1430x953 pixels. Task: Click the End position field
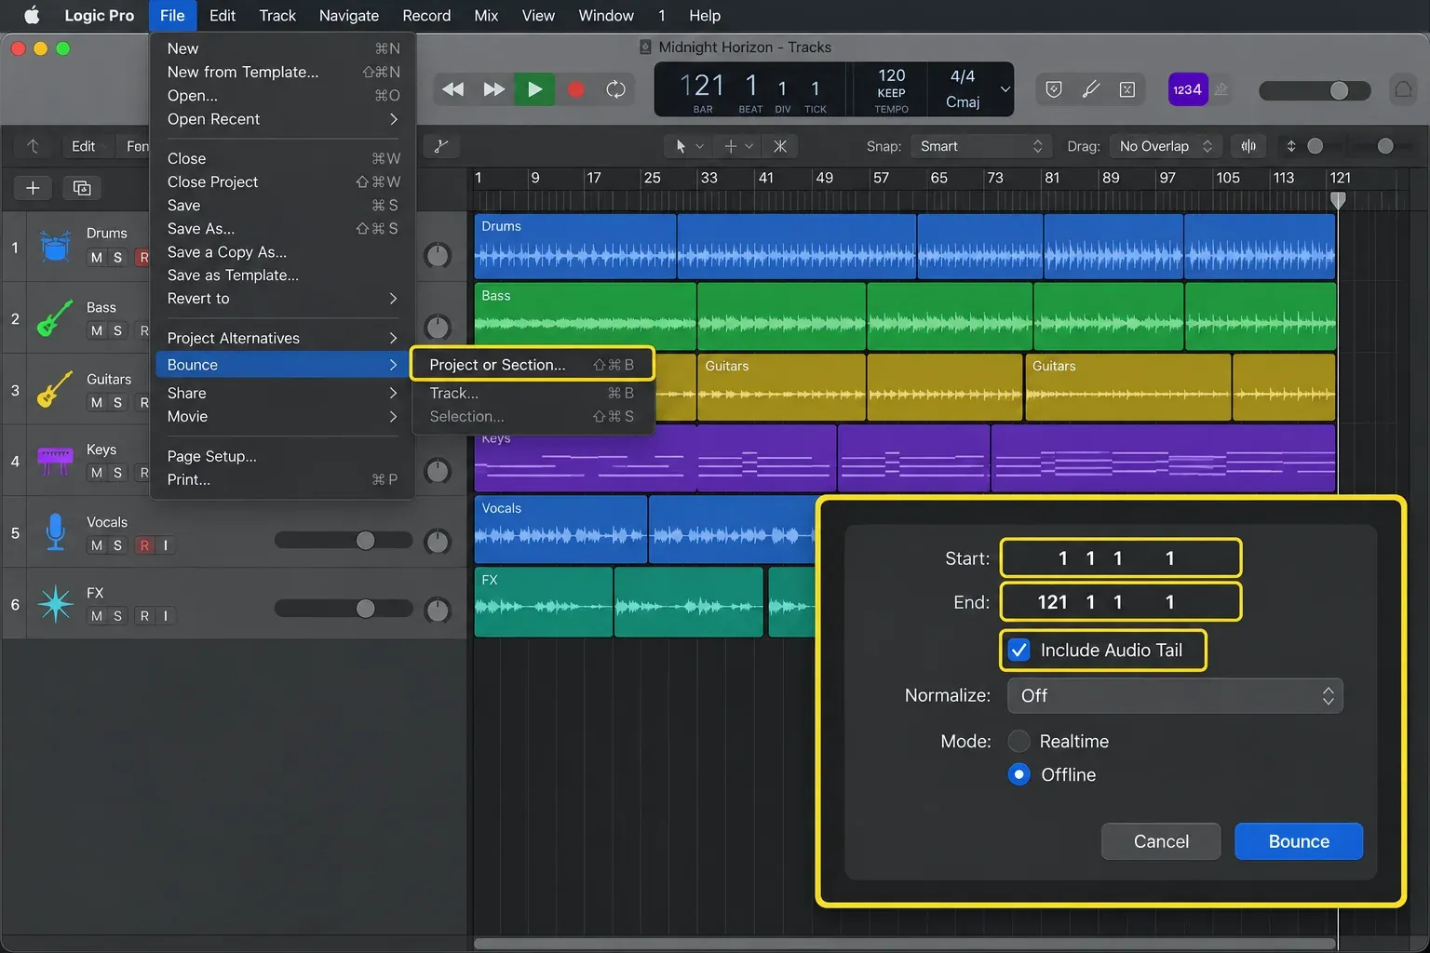point(1121,602)
